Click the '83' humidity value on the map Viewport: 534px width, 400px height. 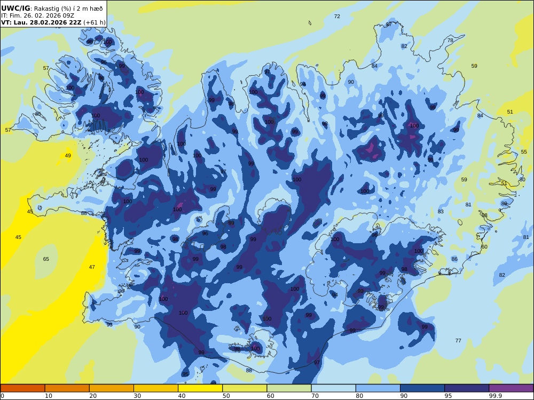click(x=441, y=212)
